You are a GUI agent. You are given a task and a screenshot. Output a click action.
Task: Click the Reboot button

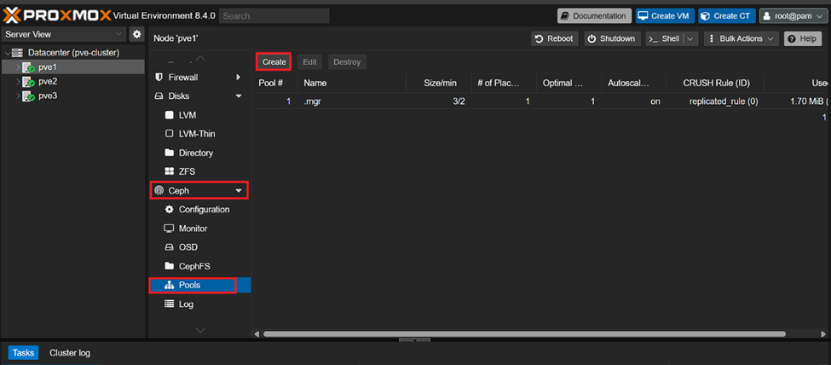pos(554,39)
